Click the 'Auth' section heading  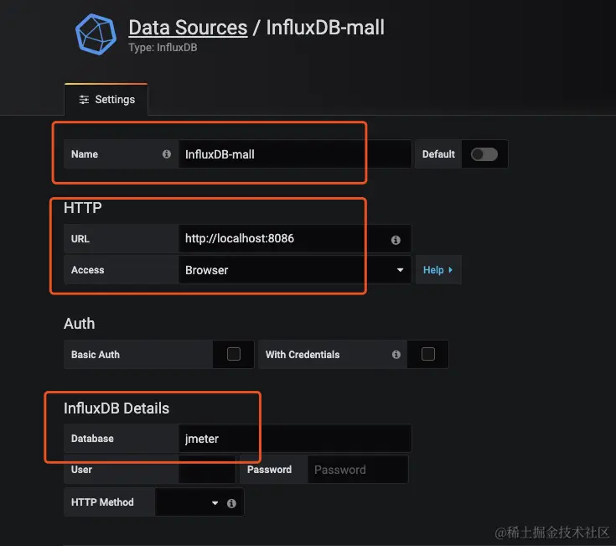(79, 324)
